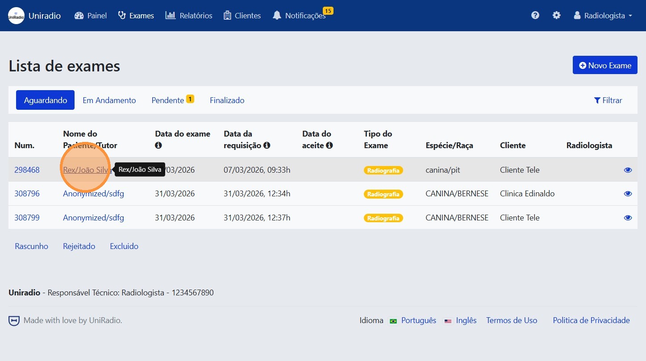Open the Relatórios menu
646x361 pixels.
pos(189,16)
